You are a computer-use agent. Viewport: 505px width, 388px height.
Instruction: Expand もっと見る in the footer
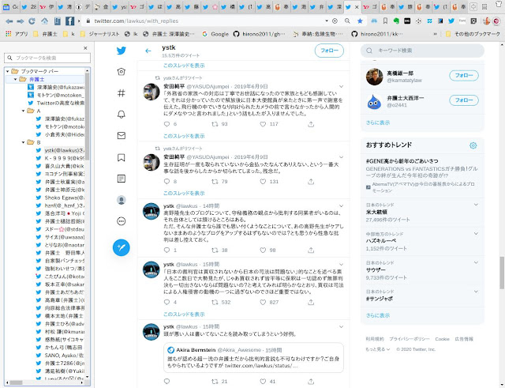click(x=377, y=349)
